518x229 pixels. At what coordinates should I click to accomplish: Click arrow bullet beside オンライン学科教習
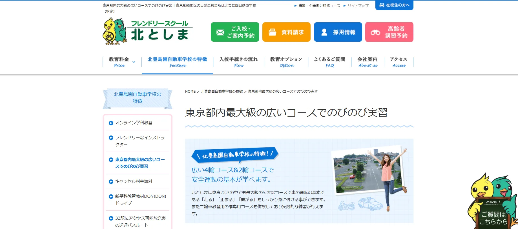point(111,123)
